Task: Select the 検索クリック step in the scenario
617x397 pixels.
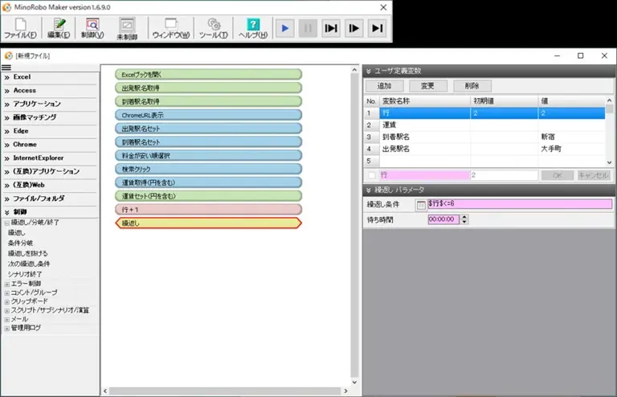Action: click(x=209, y=169)
